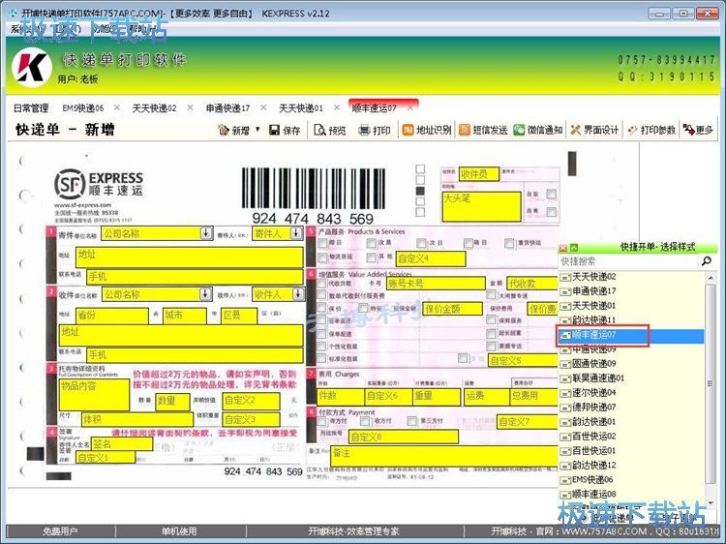Click the green icon in quick panel header
This screenshot has width=726, height=544.
(x=574, y=248)
